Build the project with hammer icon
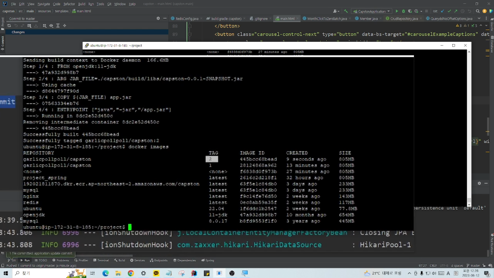This screenshot has width=494, height=278. tap(346, 11)
